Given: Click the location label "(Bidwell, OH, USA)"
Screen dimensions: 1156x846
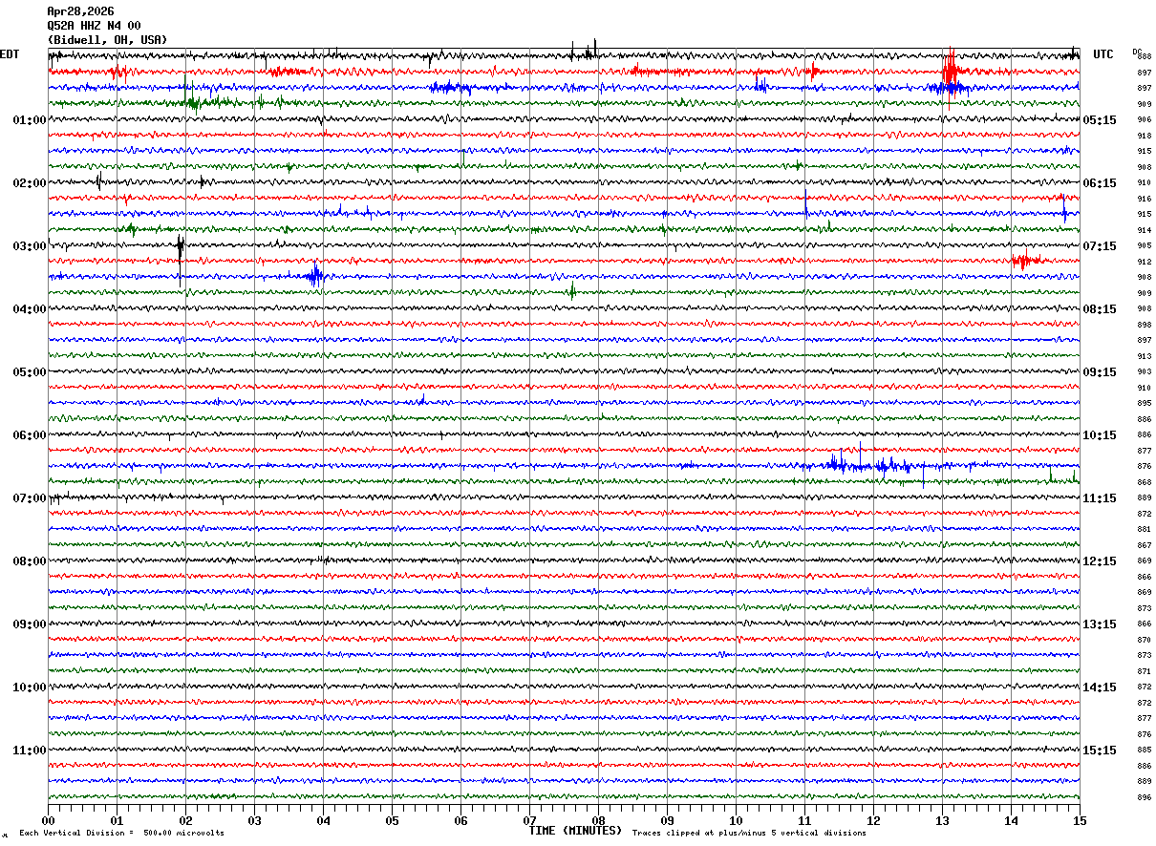Looking at the screenshot, I should point(107,40).
